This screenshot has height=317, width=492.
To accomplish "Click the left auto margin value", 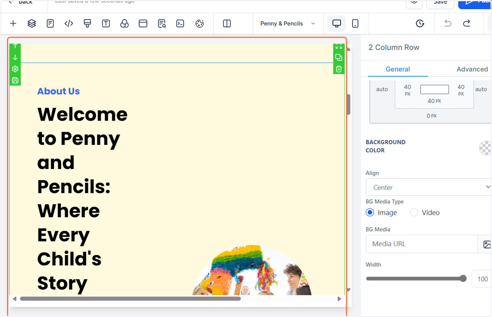I will 382,89.
